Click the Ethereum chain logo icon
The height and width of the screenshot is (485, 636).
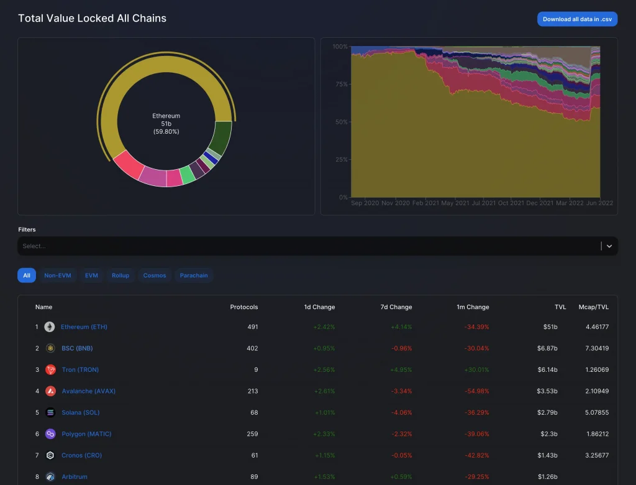point(50,327)
